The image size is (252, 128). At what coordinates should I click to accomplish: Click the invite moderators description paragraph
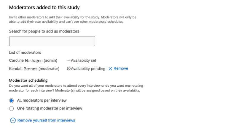(x=73, y=19)
